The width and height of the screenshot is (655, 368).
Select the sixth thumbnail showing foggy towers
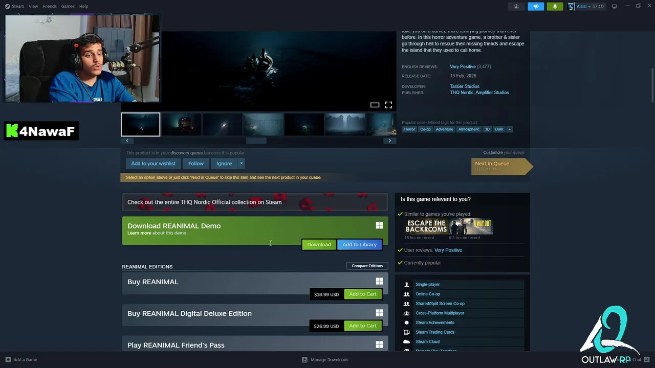[345, 125]
